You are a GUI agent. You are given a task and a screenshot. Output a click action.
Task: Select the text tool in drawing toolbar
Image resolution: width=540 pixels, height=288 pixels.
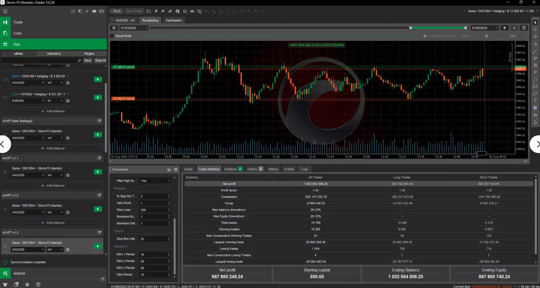pyautogui.click(x=535, y=100)
